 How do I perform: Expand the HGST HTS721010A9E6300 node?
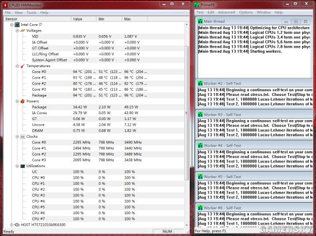pyautogui.click(x=11, y=225)
